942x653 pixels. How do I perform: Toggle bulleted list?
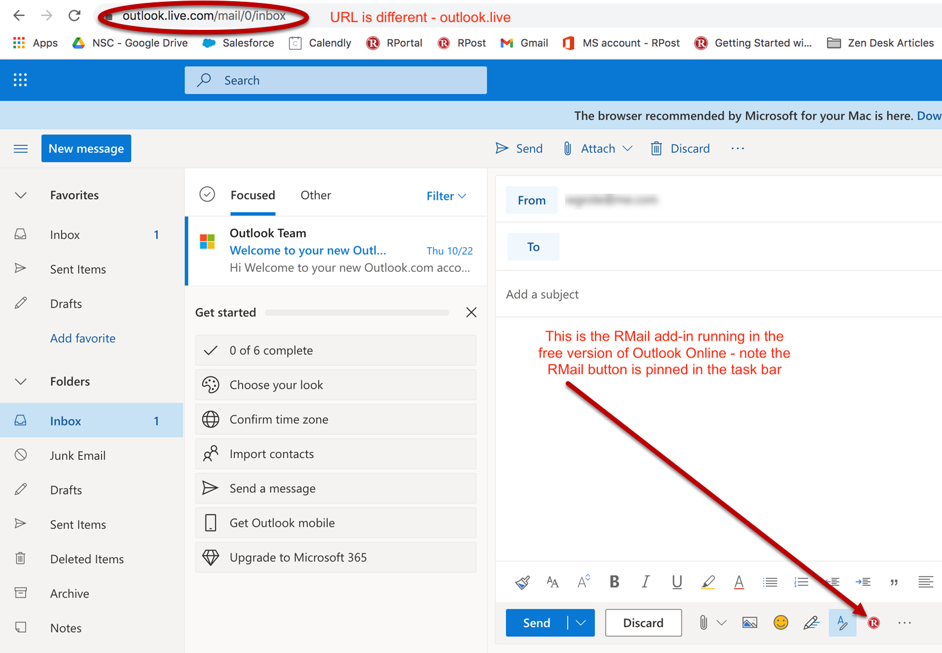(x=770, y=582)
